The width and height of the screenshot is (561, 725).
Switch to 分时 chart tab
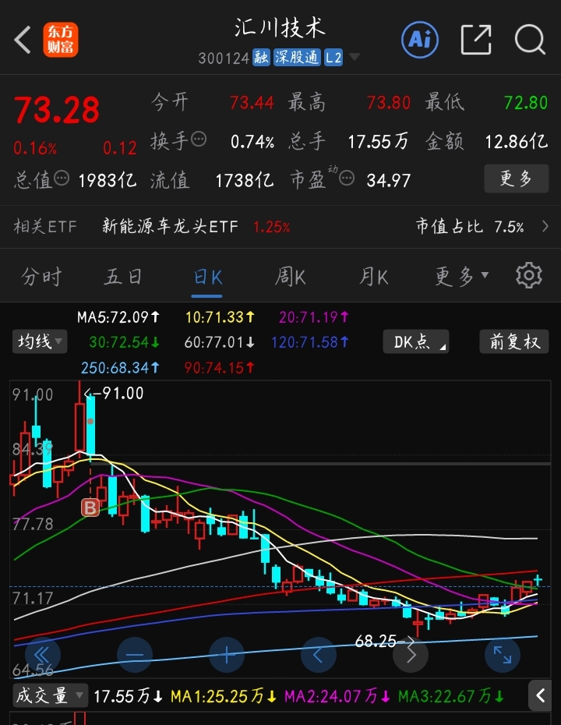point(41,277)
